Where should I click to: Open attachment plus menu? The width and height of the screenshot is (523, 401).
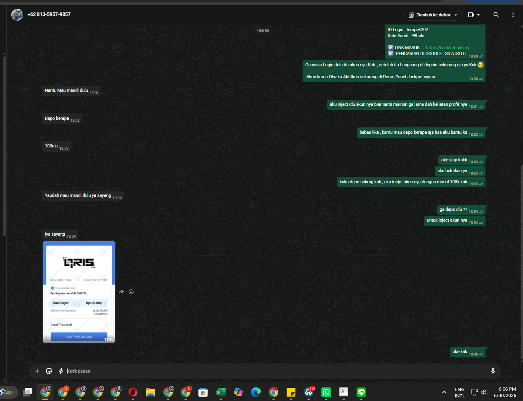click(x=37, y=371)
